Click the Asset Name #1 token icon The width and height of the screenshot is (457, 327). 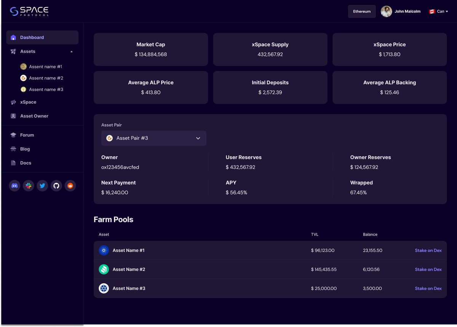point(104,250)
